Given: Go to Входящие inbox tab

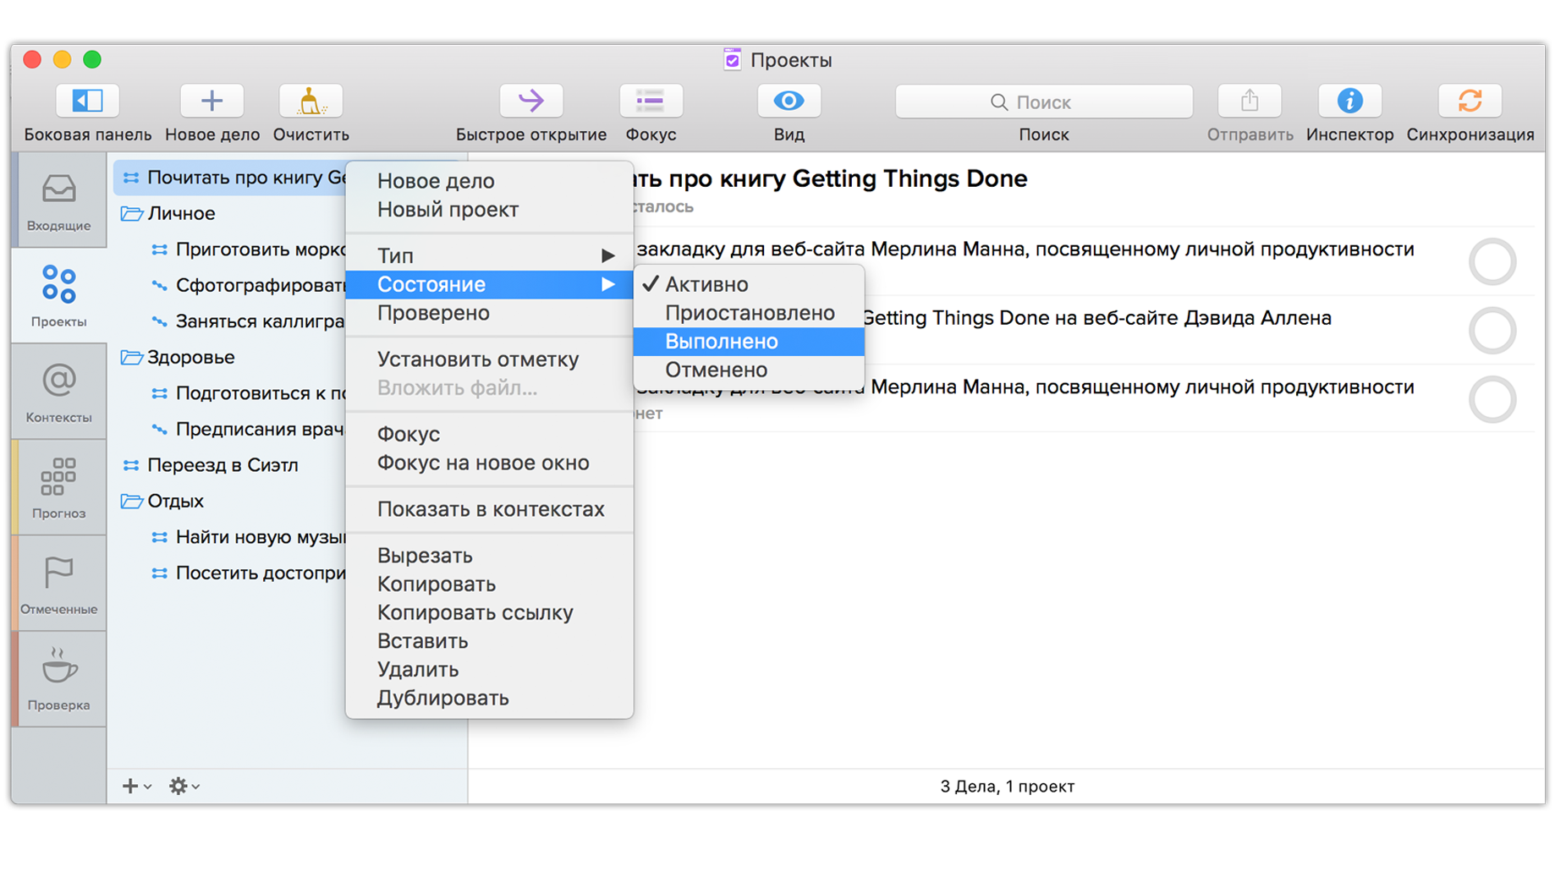Looking at the screenshot, I should [58, 201].
